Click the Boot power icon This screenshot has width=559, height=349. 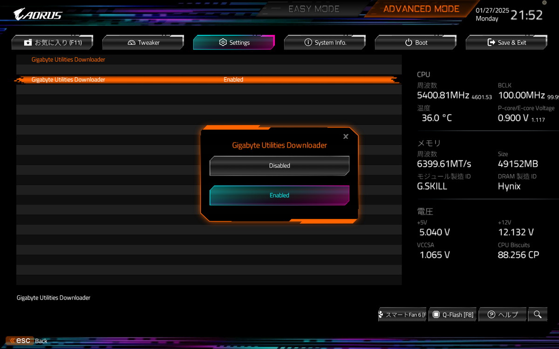pos(409,42)
